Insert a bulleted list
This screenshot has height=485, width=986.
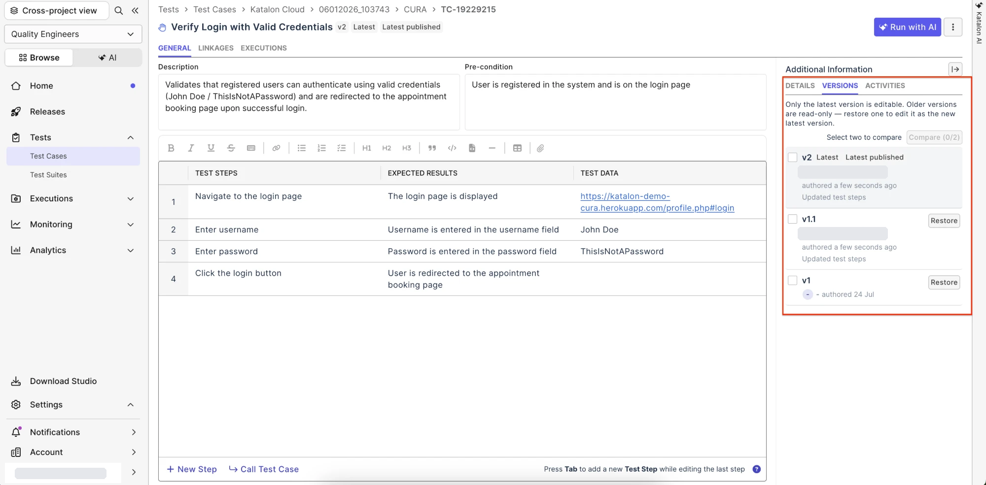pos(302,148)
